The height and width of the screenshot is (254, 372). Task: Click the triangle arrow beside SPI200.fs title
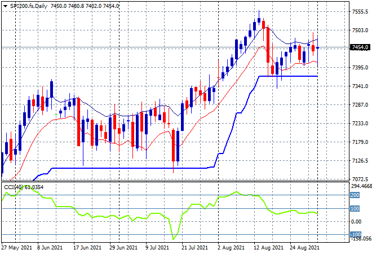pos(5,6)
